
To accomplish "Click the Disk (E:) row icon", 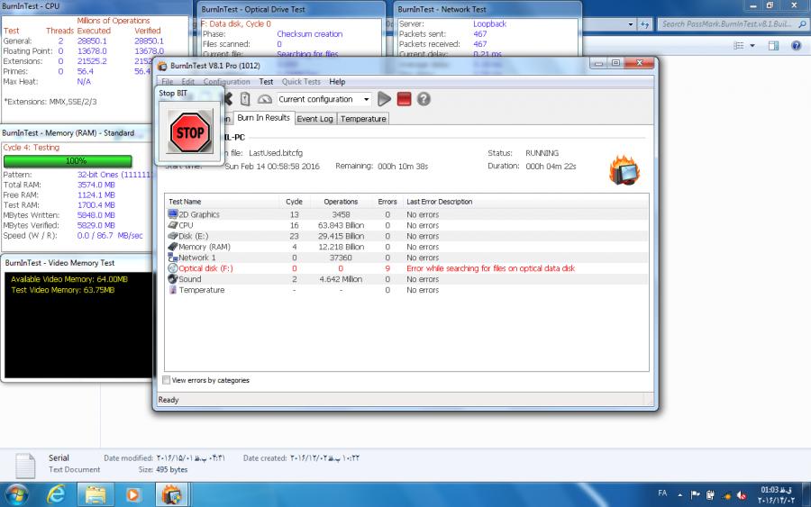I will pyautogui.click(x=173, y=236).
